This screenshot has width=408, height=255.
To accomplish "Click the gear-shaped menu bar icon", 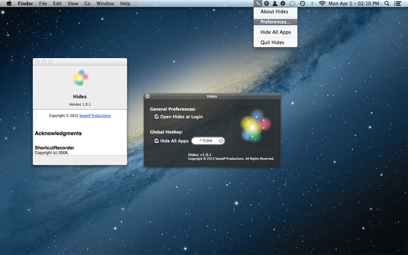I will tap(283, 4).
